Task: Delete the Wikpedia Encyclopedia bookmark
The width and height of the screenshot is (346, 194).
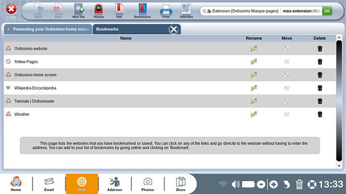Action: tap(320, 88)
